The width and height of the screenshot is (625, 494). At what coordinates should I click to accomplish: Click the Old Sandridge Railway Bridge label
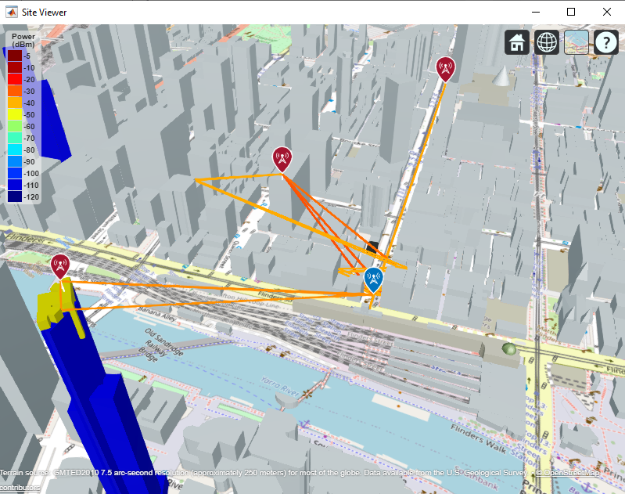[160, 344]
